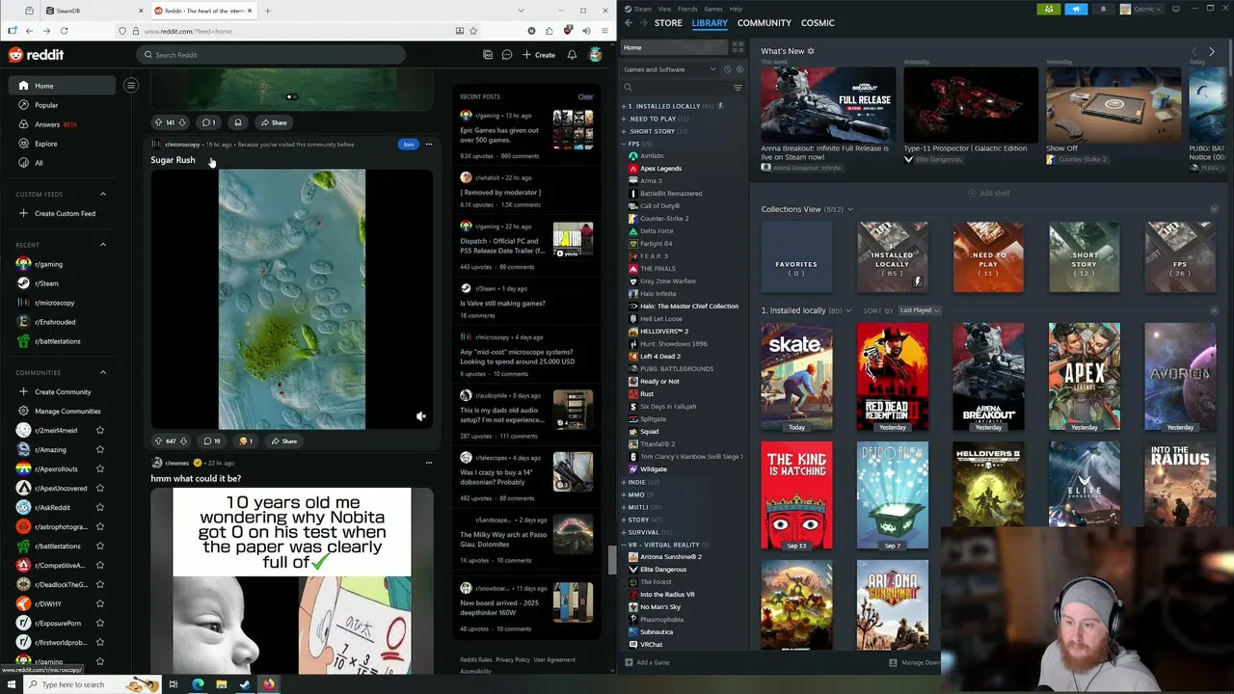Click the Reddit logo in the header
Viewport: 1234px width, 694px height.
click(x=36, y=55)
